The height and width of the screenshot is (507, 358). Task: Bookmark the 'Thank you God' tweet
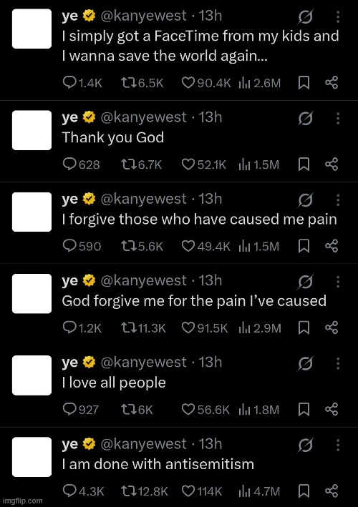pyautogui.click(x=304, y=164)
